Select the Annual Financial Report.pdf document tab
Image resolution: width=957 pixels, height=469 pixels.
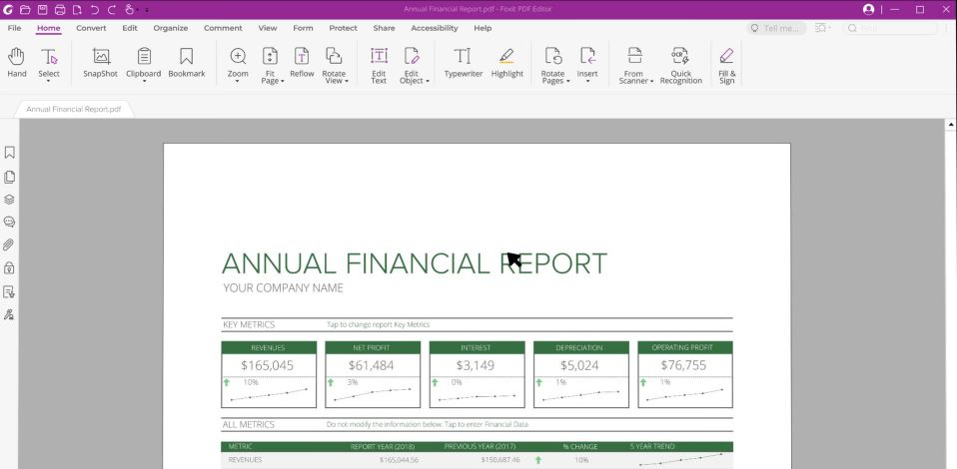click(x=73, y=109)
